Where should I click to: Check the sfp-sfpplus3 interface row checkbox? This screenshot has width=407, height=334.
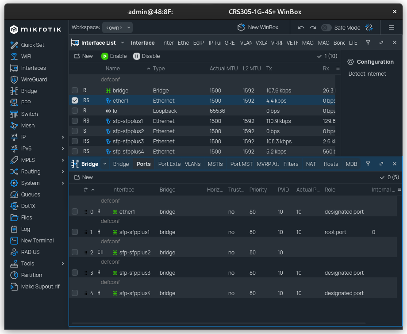[x=75, y=141]
